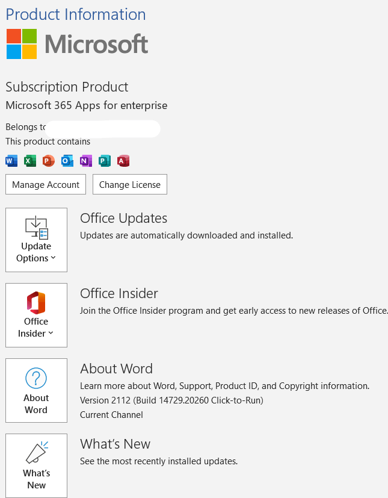Click 'Learn more about Word' description
Image resolution: width=388 pixels, height=498 pixels.
click(224, 386)
